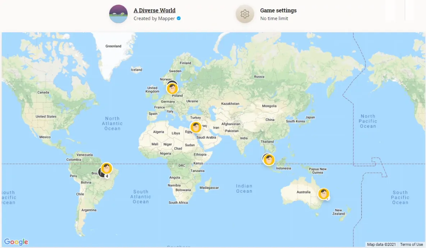426x248 pixels.
Task: Click the Indian Ocean label
Action: (244, 188)
